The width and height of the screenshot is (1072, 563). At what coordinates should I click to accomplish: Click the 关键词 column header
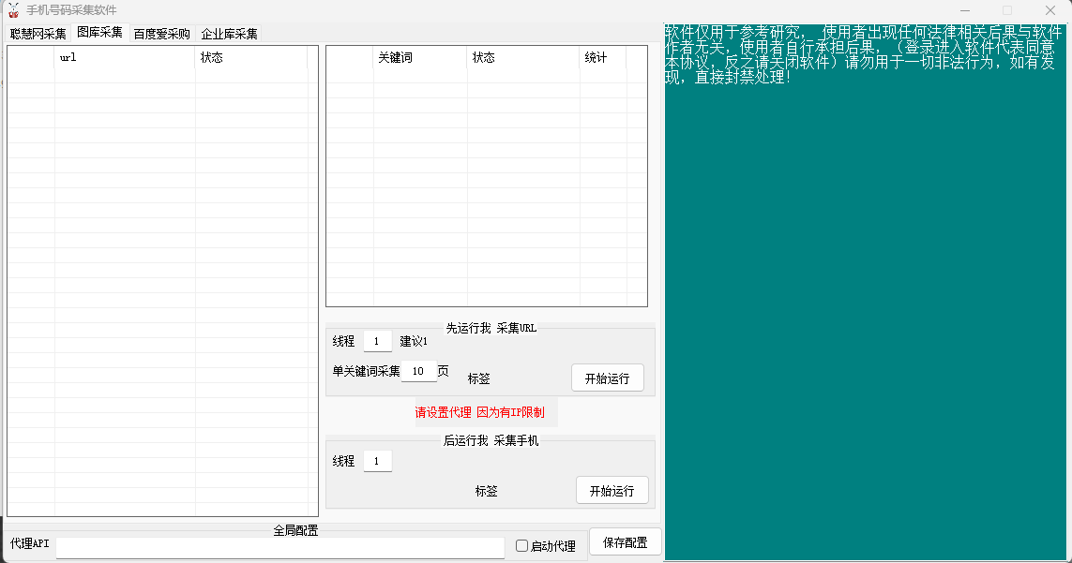click(419, 58)
